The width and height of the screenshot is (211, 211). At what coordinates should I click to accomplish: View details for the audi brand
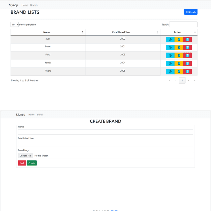pyautogui.click(x=170, y=40)
